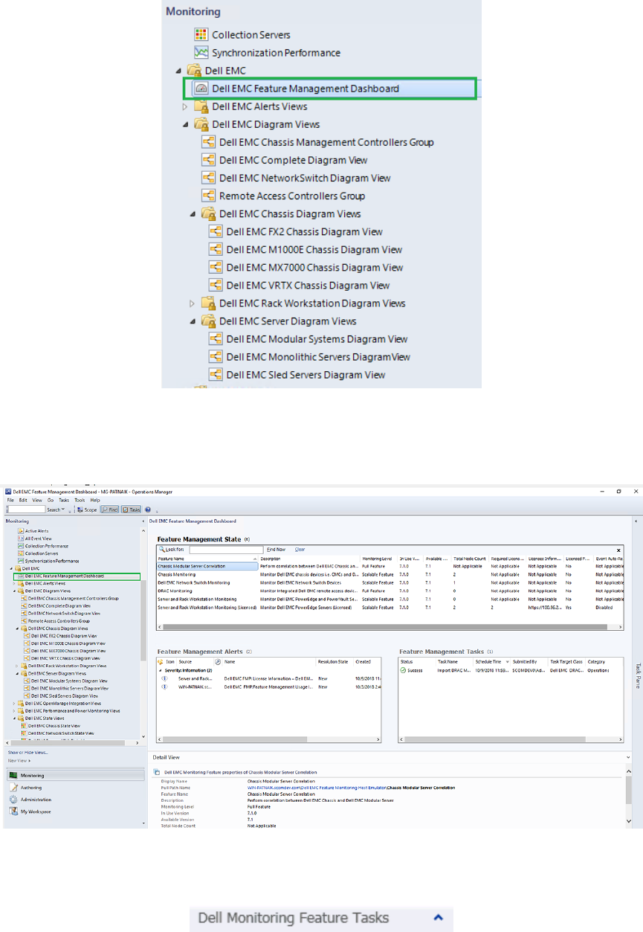The width and height of the screenshot is (643, 932).
Task: Click the Find Now link
Action: pos(275,550)
